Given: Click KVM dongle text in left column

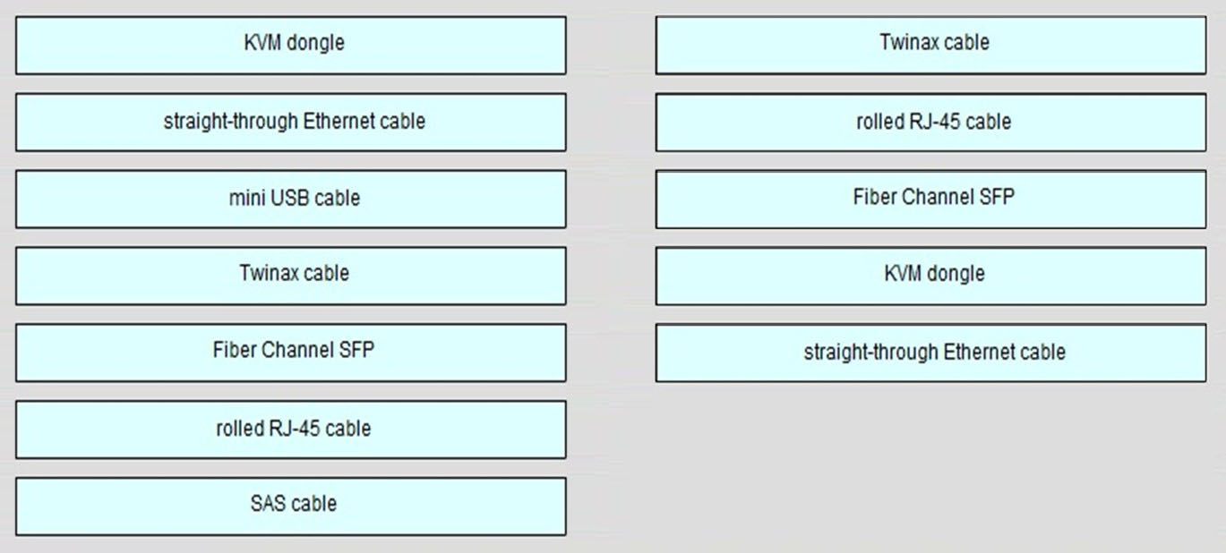Looking at the screenshot, I should point(294,42).
